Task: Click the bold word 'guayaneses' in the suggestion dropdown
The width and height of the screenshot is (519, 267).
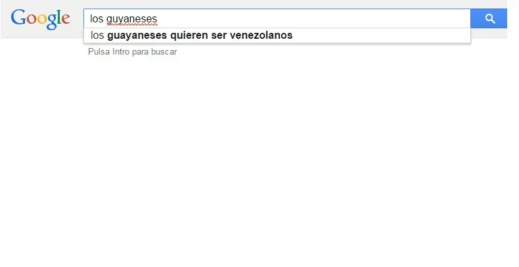Action: pos(137,36)
